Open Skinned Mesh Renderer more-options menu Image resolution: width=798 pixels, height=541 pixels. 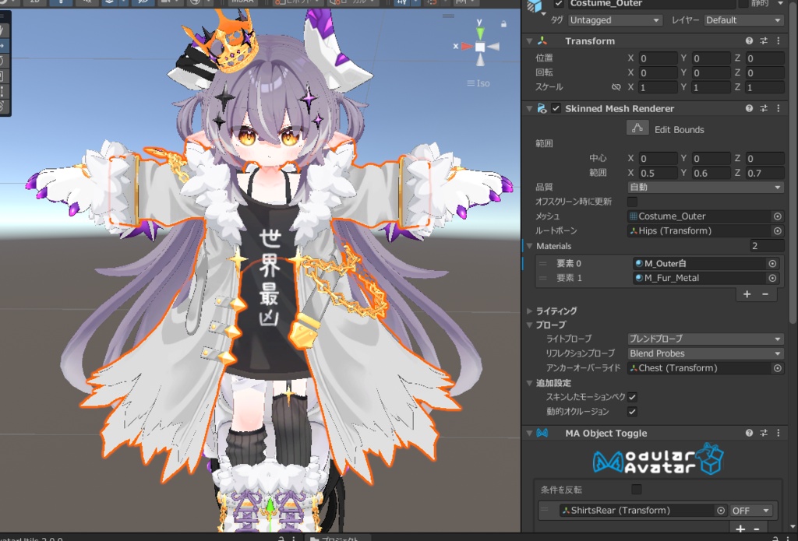pos(779,108)
